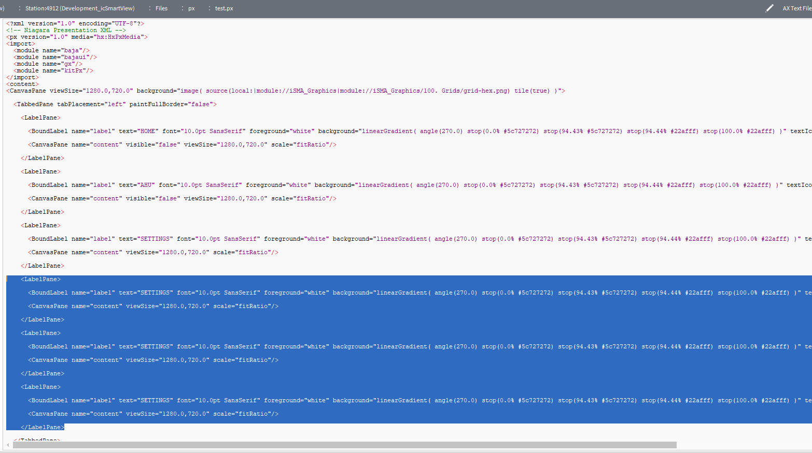Expand the dots menu before px breadcrumb
This screenshot has width=812, height=453.
[x=183, y=8]
